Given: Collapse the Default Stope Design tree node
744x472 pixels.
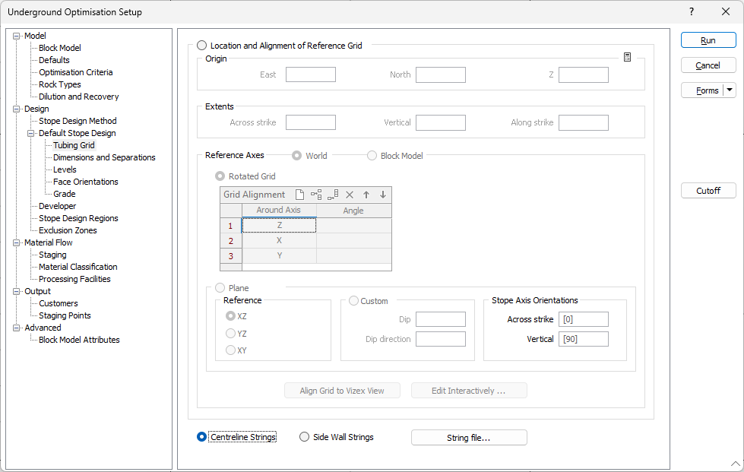Looking at the screenshot, I should pyautogui.click(x=31, y=133).
